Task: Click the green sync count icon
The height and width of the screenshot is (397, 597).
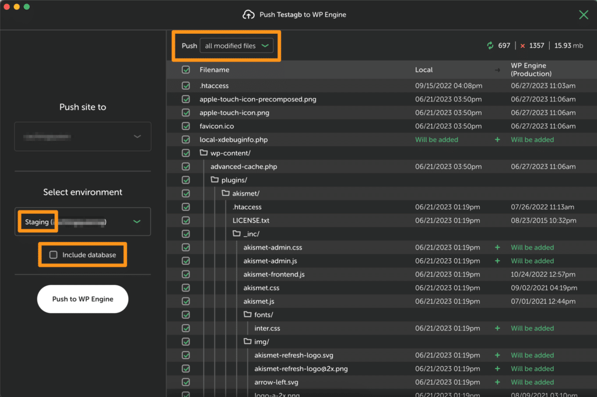Action: click(x=490, y=45)
